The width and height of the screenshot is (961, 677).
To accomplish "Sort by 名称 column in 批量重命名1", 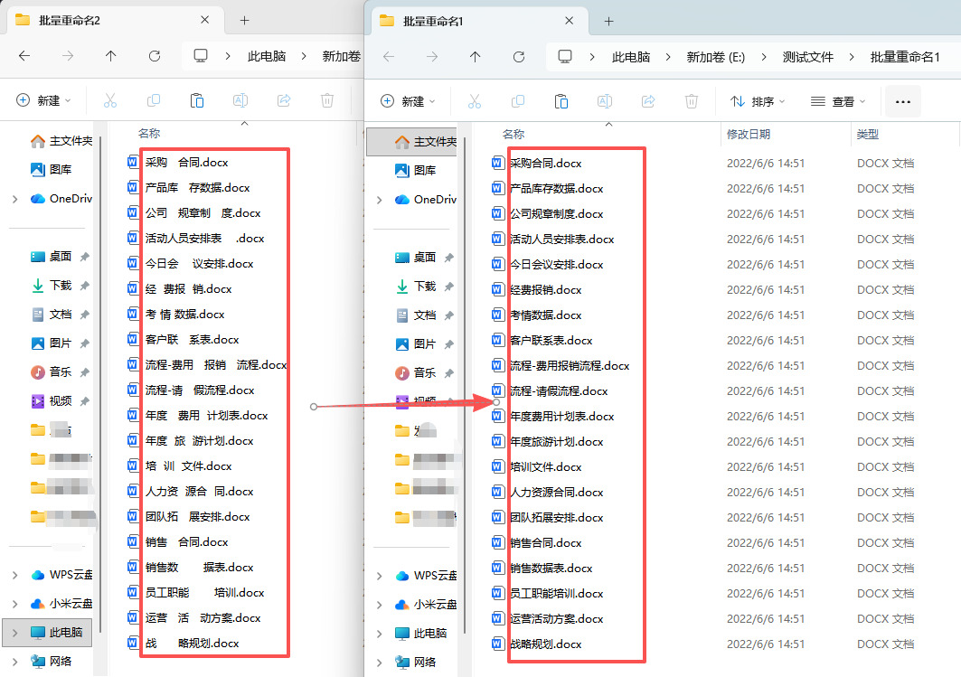I will (513, 134).
